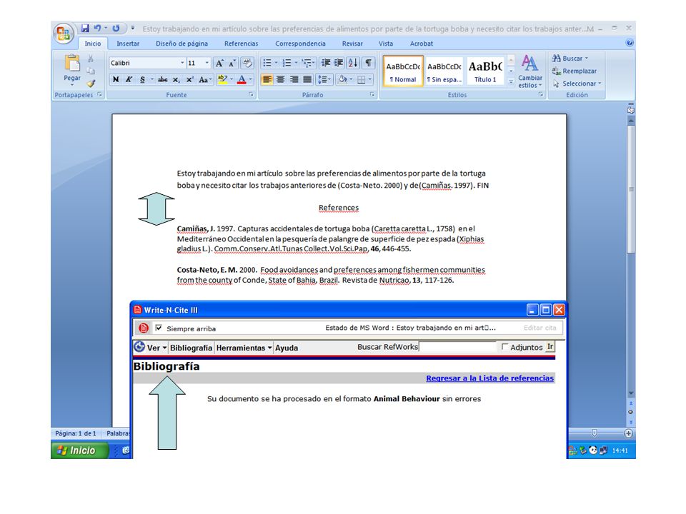Sort text with the A-Z sort icon

point(353,63)
